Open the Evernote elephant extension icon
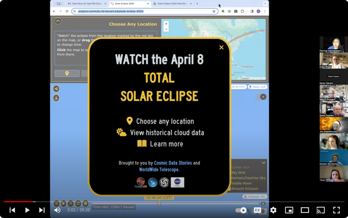348x218 pixels. point(223,11)
